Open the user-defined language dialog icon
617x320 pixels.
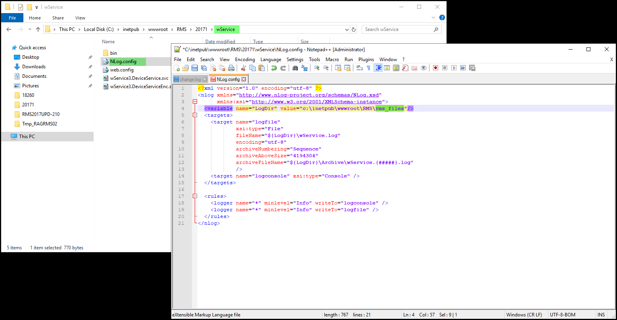click(387, 68)
